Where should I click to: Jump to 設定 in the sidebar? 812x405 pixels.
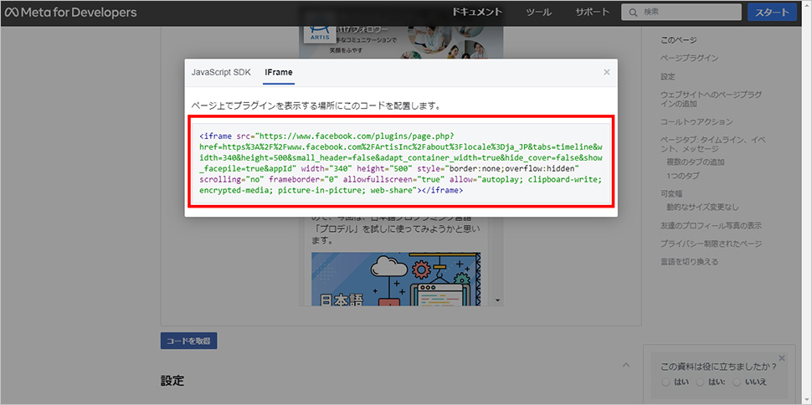[668, 77]
